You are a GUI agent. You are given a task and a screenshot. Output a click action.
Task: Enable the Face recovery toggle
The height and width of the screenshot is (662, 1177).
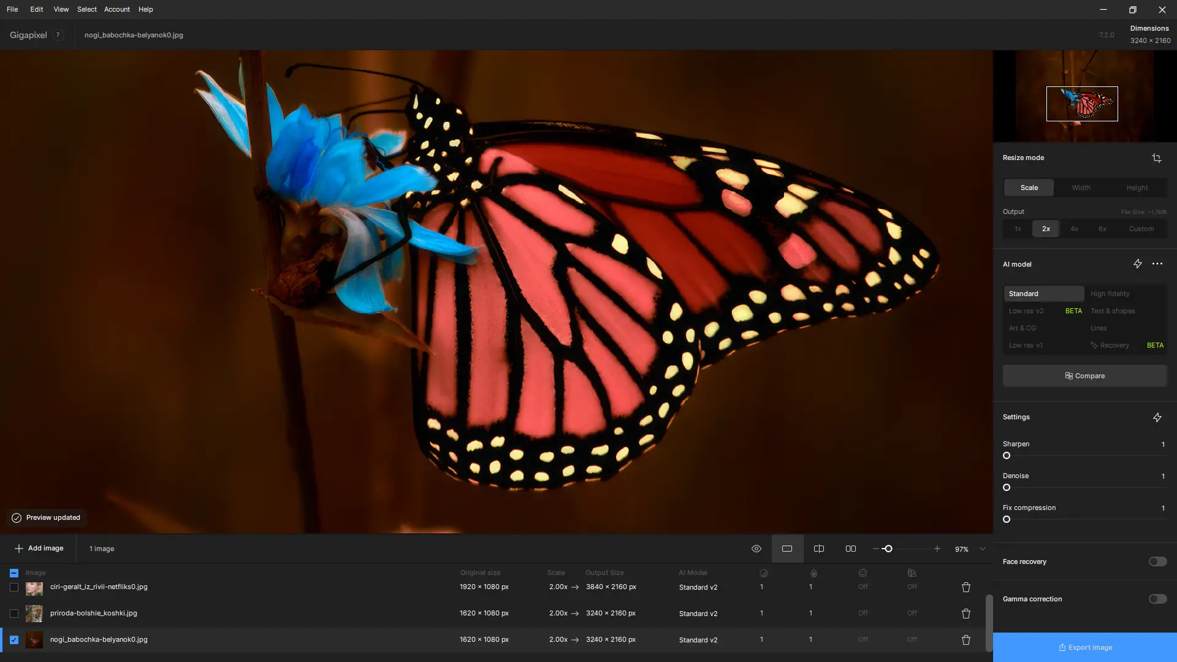(1157, 561)
